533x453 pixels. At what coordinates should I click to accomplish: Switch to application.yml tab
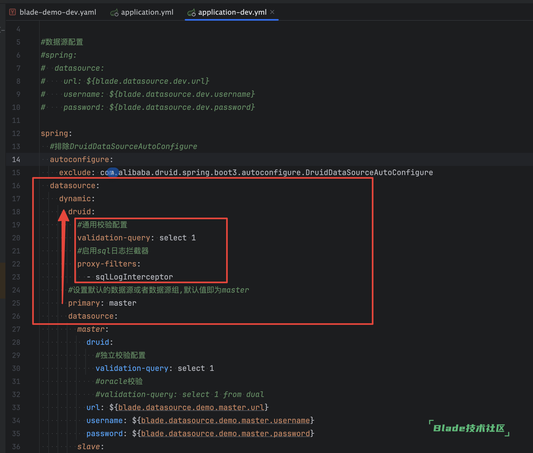click(x=147, y=12)
